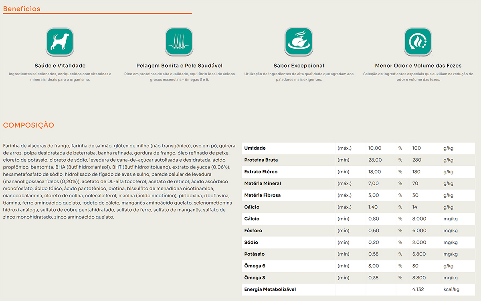Image resolution: width=481 pixels, height=301 pixels.
Task: Click the Matéria Fibrosa row label
Action: tap(262, 195)
